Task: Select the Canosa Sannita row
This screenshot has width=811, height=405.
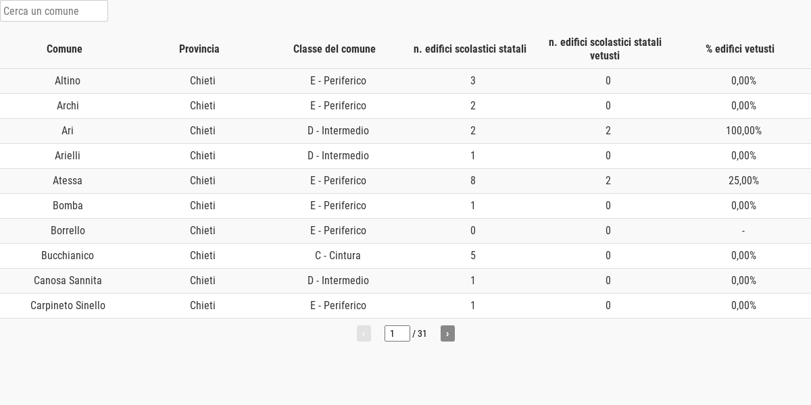Action: coord(405,281)
